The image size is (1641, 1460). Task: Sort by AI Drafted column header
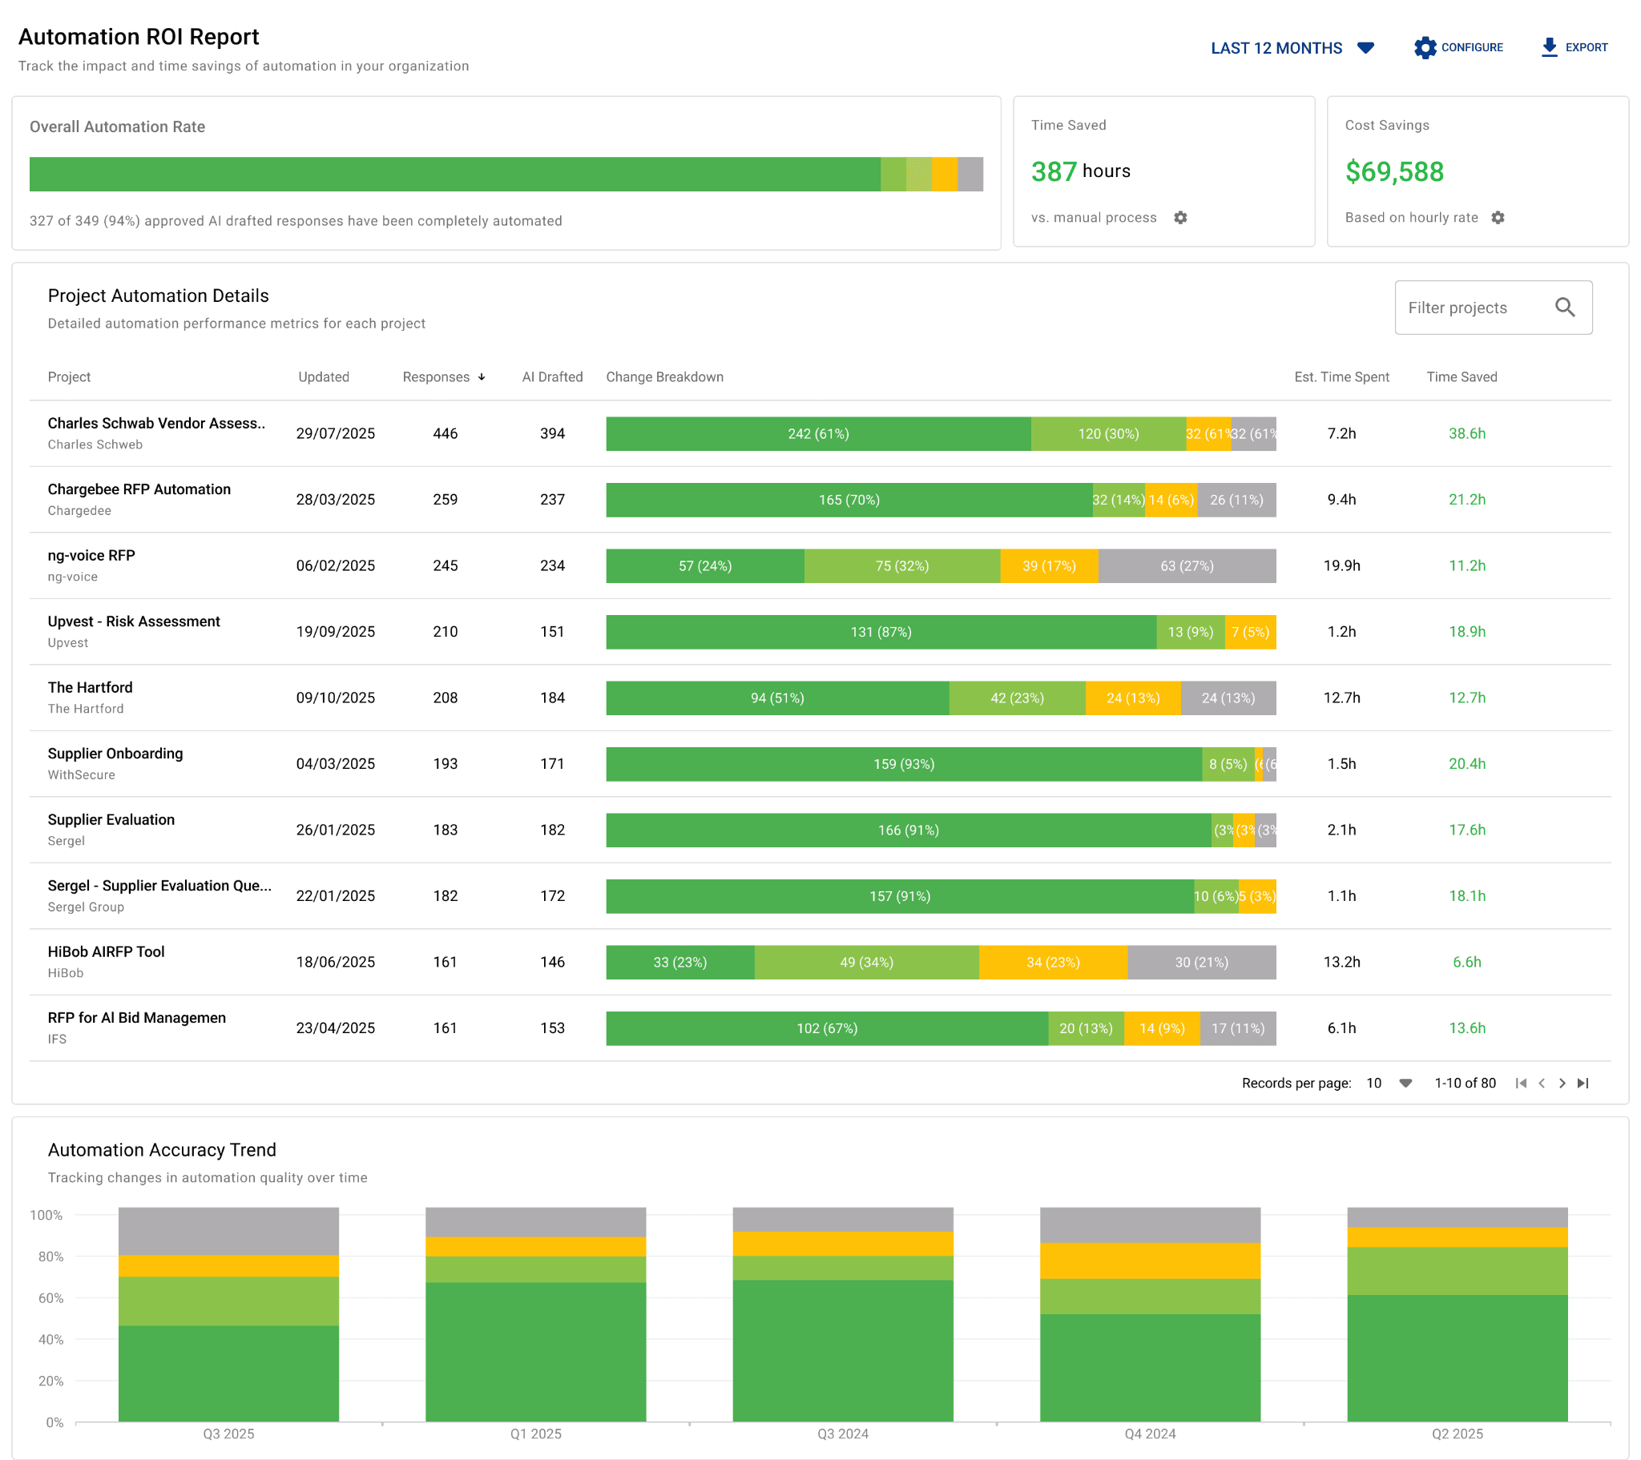tap(552, 377)
